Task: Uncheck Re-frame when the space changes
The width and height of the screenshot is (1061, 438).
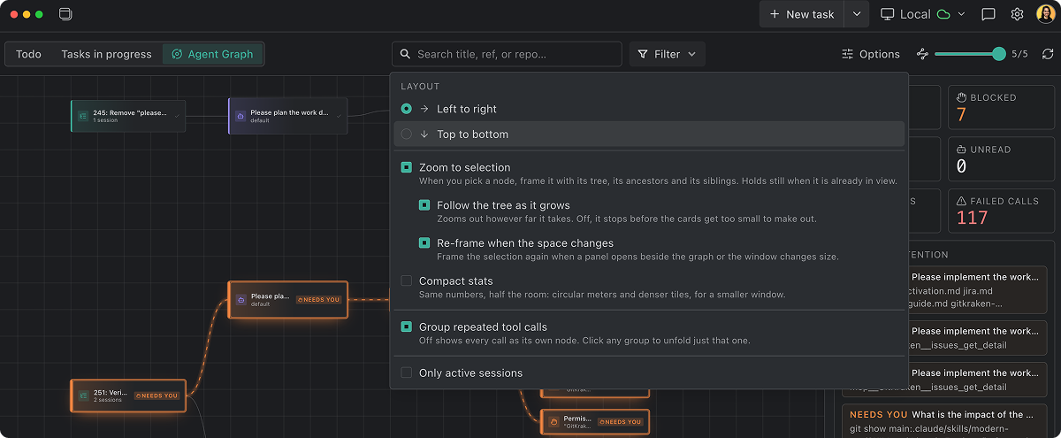Action: coord(424,243)
